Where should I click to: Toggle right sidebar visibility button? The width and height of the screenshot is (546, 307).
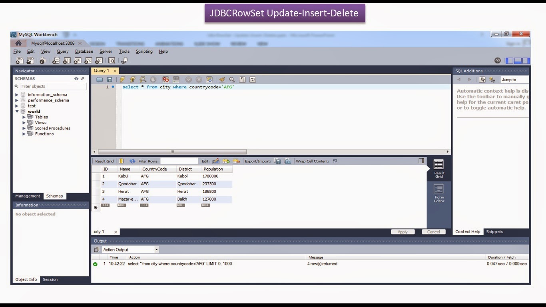coord(526,61)
